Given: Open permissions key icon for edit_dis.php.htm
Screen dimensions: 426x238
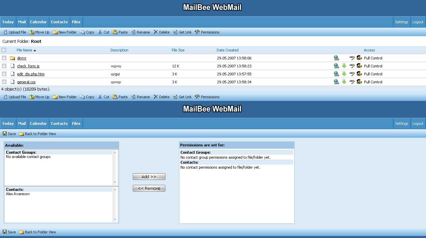Looking at the screenshot, I should tap(359, 74).
